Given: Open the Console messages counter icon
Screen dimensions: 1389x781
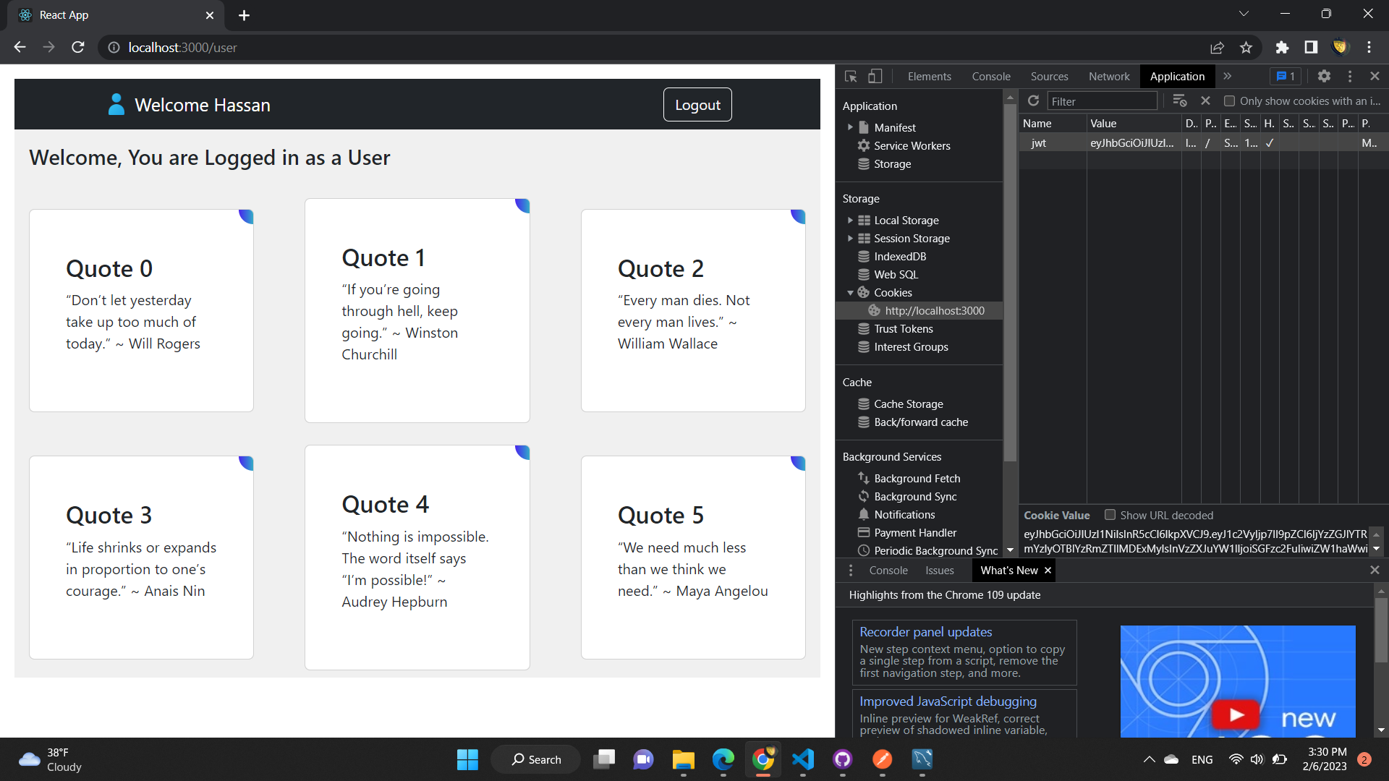Looking at the screenshot, I should click(1285, 76).
